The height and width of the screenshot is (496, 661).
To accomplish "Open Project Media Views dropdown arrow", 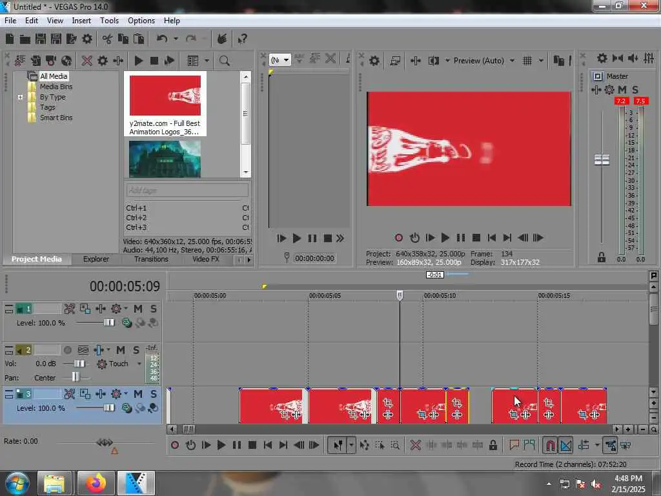I will click(207, 61).
